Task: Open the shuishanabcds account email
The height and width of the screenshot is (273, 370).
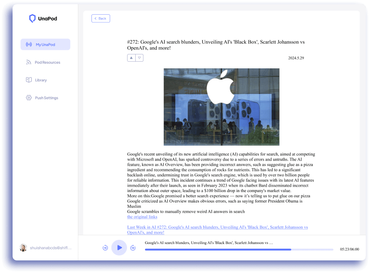Action: tap(51, 248)
